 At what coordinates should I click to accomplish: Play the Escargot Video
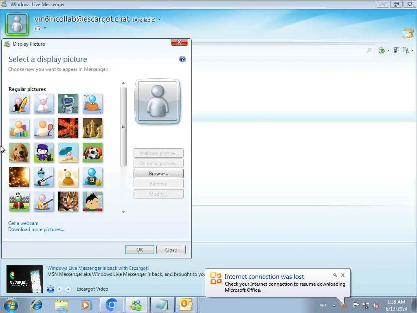point(50,289)
